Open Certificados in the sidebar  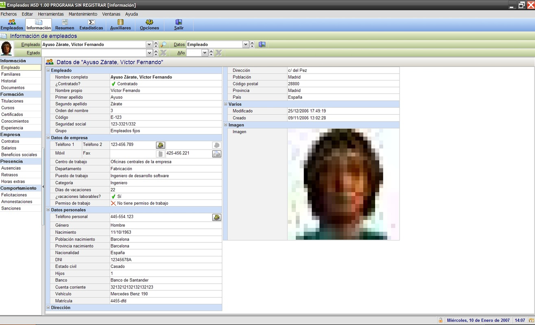pyautogui.click(x=21, y=115)
